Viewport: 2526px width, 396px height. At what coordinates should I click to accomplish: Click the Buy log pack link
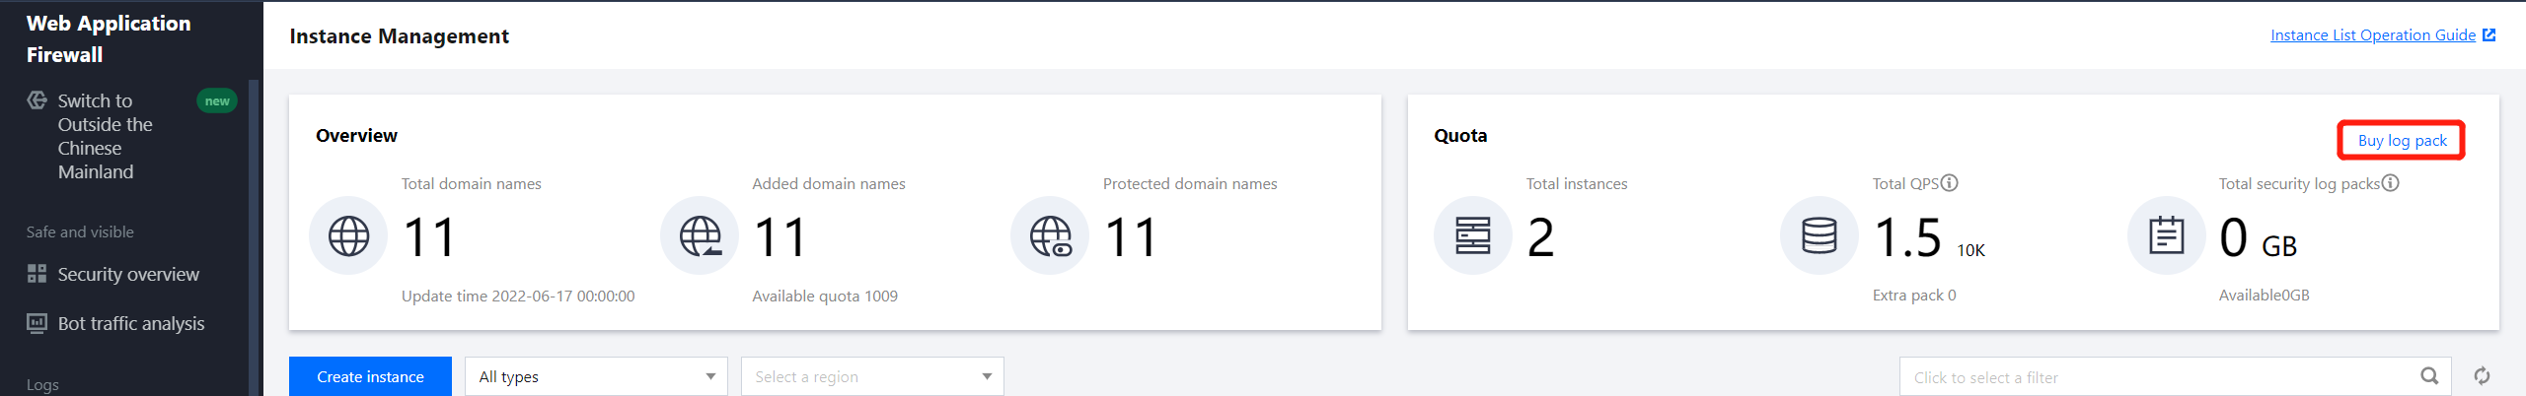tap(2402, 140)
